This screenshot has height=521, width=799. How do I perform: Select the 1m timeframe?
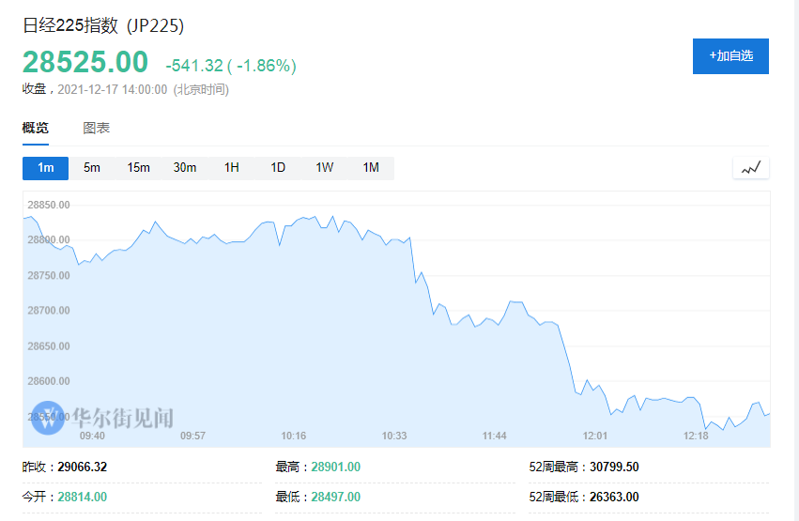[46, 168]
